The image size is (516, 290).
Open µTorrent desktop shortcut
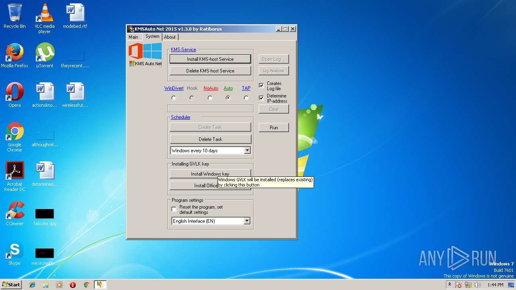45,56
